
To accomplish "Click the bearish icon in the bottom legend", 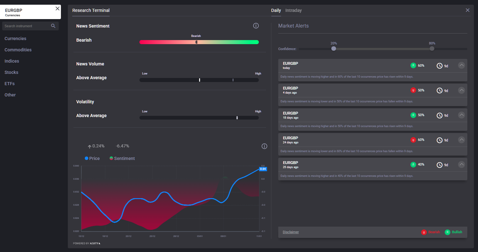I will point(424,232).
